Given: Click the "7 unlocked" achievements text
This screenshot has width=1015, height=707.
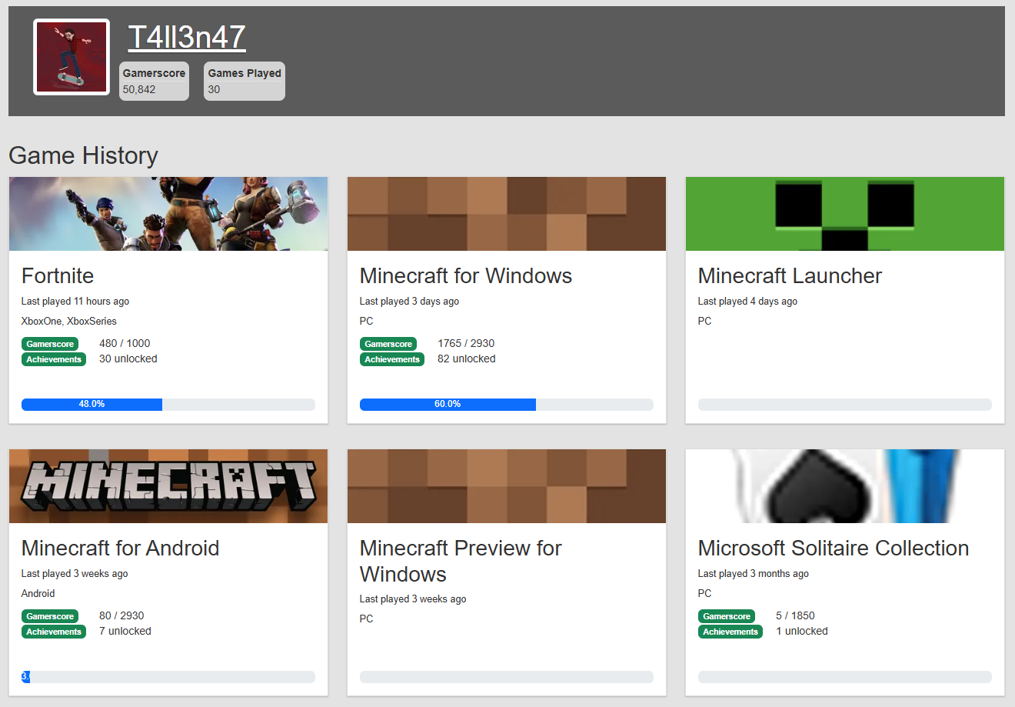Looking at the screenshot, I should coord(125,631).
